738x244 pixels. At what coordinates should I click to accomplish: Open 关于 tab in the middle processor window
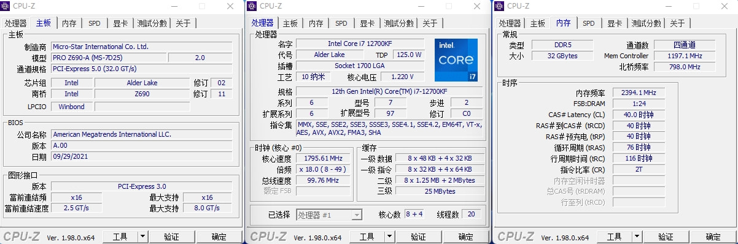[430, 23]
